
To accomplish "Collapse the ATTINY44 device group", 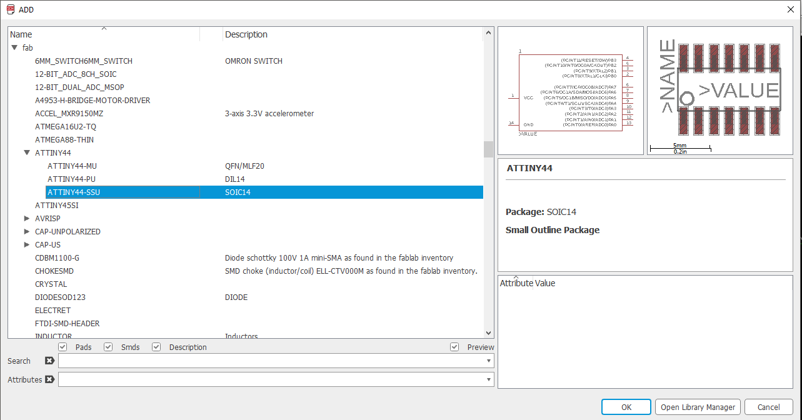I will (26, 152).
